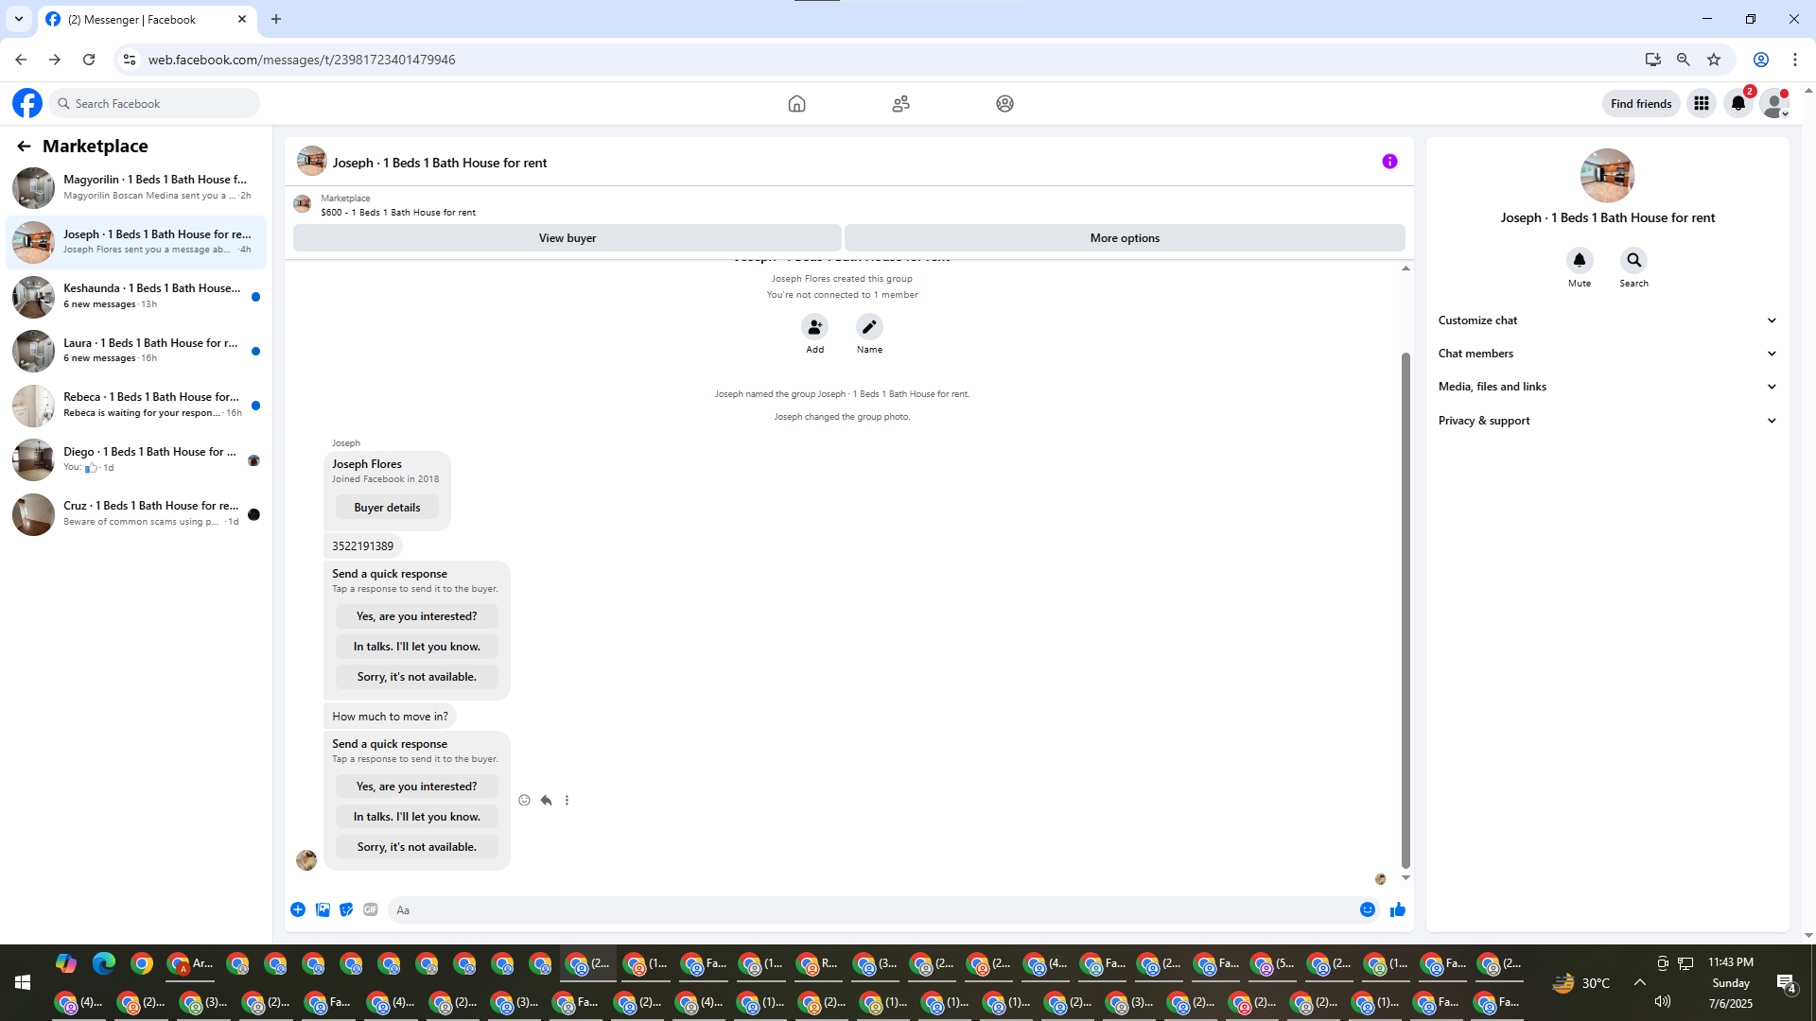Toggle conversation information panel

tap(1389, 162)
